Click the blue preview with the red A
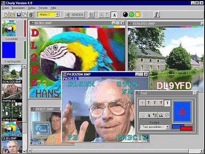 pos(182,112)
